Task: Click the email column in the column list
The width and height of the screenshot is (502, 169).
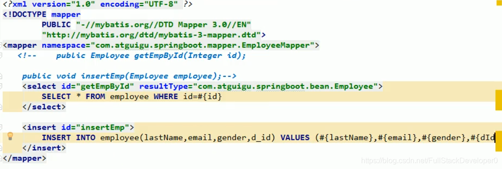Action: pyautogui.click(x=200, y=138)
